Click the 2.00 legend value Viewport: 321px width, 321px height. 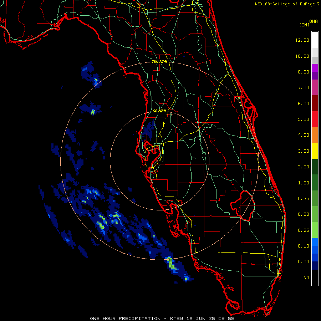pyautogui.click(x=304, y=167)
